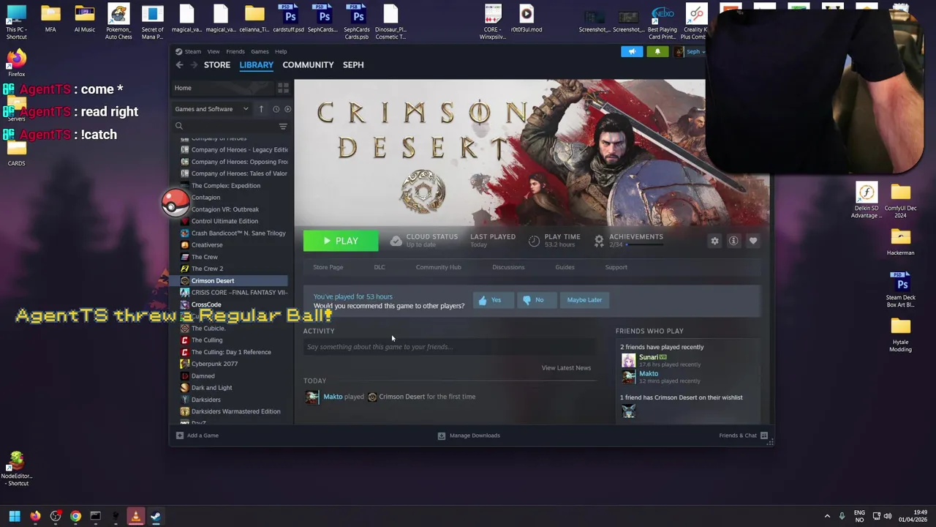
Task: Open friend Sunari's avatar
Action: 629,360
